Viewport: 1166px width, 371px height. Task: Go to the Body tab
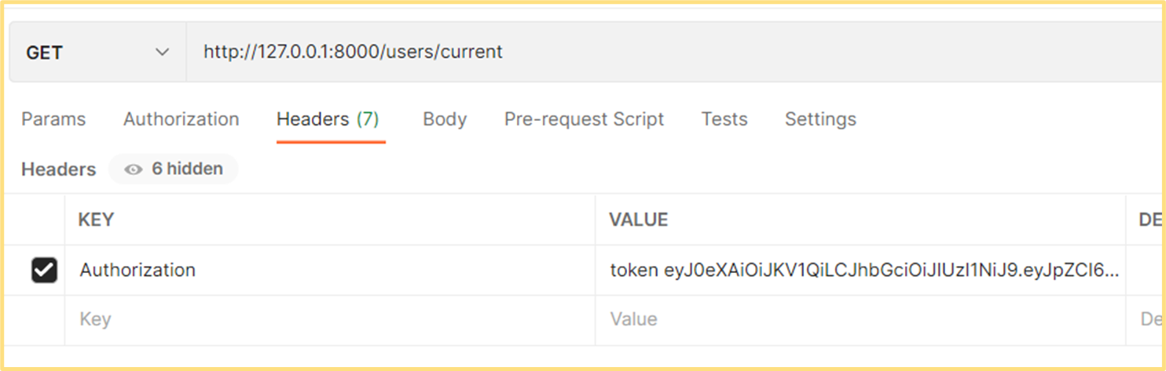tap(445, 119)
